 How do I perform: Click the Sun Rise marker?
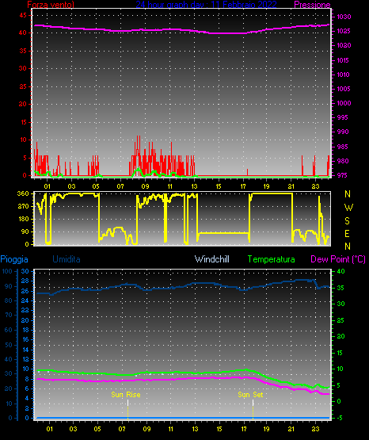[x=126, y=395]
